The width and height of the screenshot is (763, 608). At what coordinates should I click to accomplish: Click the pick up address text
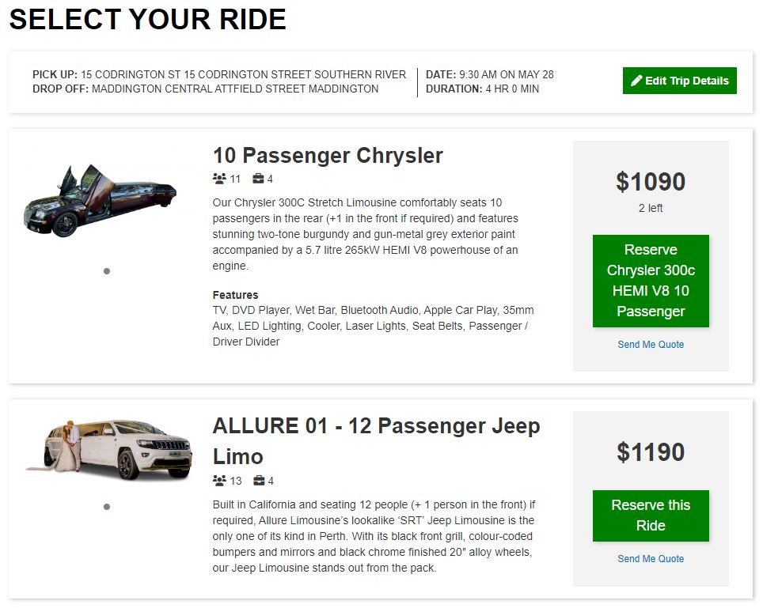tap(243, 74)
